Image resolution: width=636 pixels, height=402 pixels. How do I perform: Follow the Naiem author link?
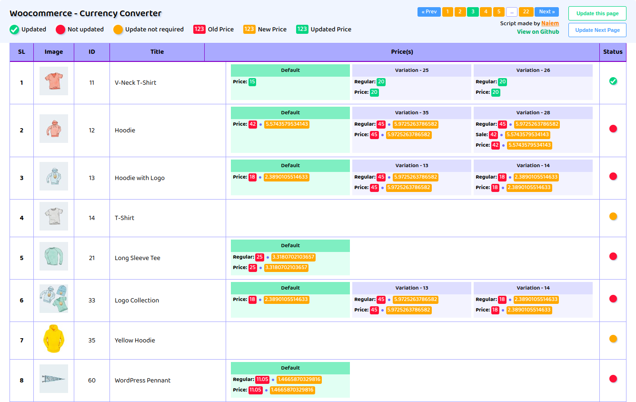click(550, 23)
